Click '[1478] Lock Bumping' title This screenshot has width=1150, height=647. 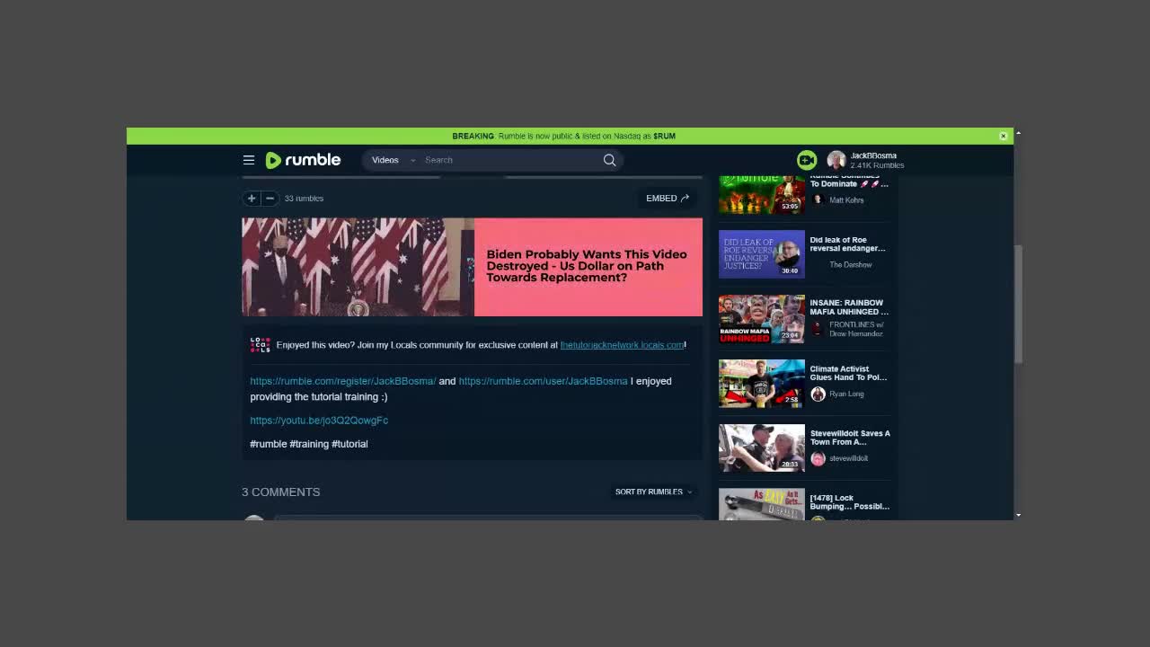click(x=849, y=502)
